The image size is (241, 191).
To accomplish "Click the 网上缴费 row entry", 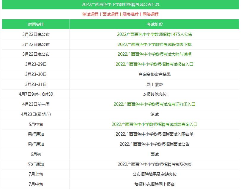I will (155, 84).
